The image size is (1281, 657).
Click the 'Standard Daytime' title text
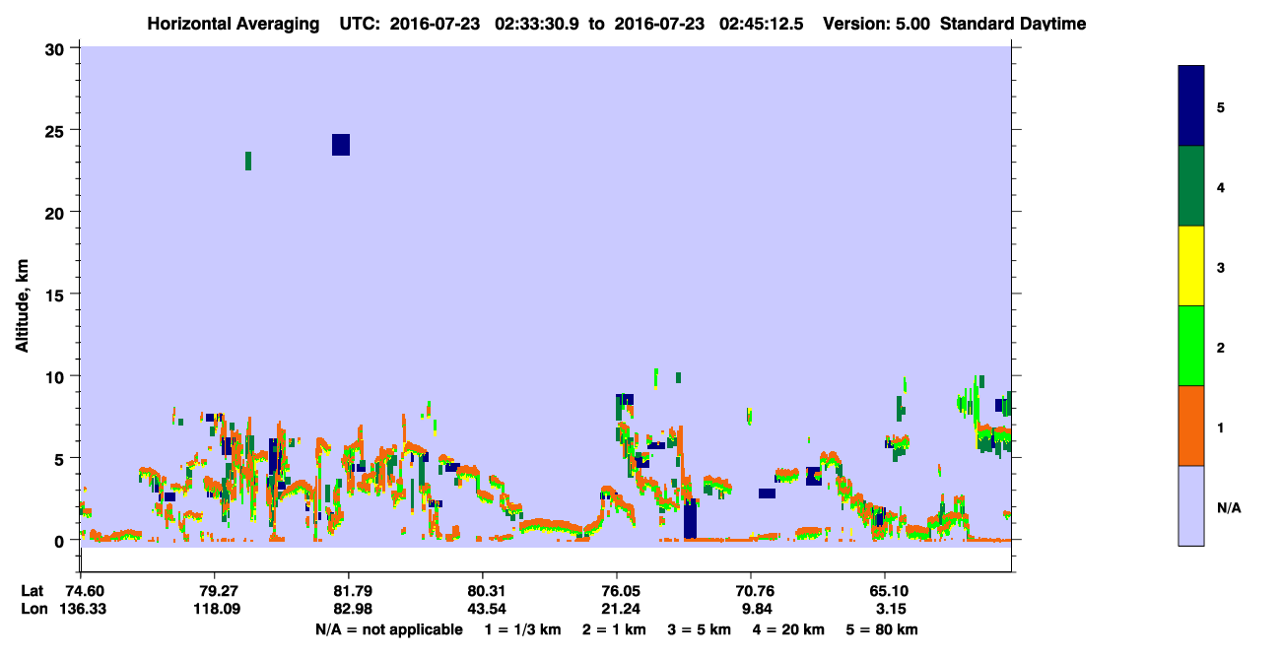(x=1013, y=24)
